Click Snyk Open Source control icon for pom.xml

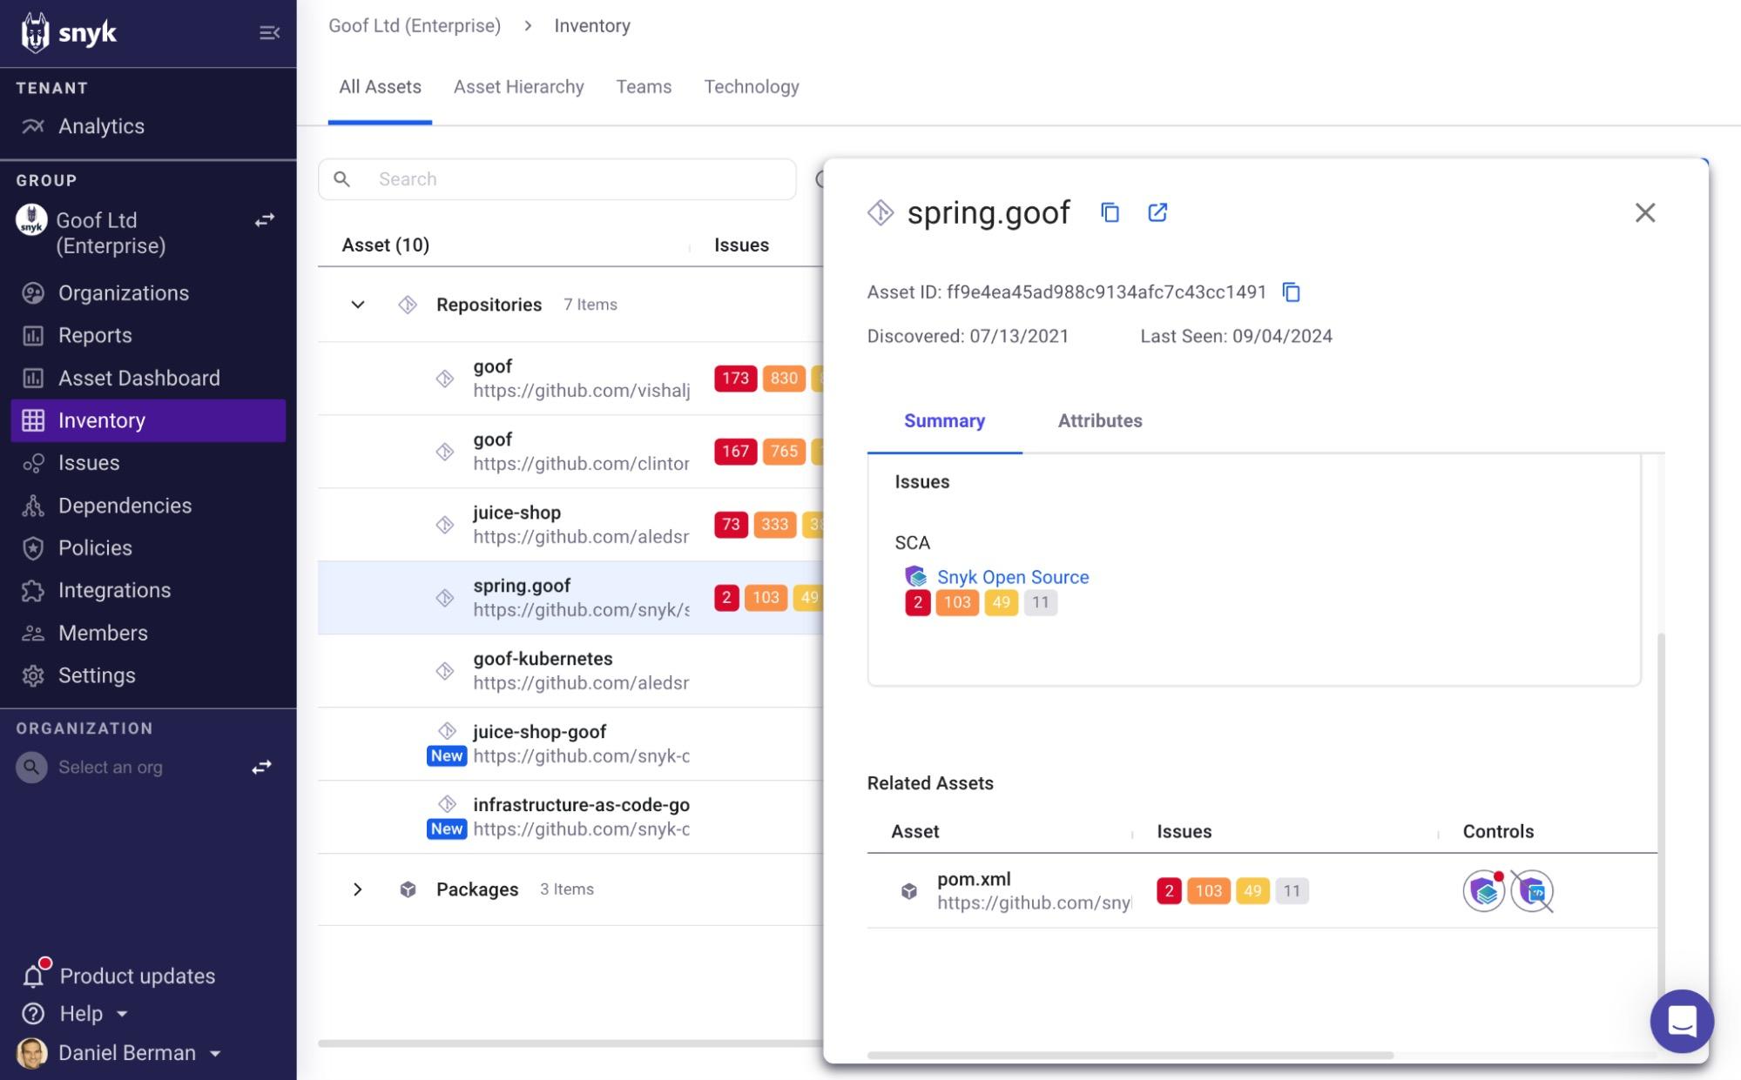1484,891
